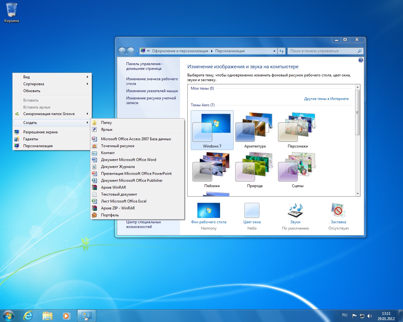The image size is (403, 322).
Task: Open Windows Explorer from the taskbar
Action: (x=48, y=316)
